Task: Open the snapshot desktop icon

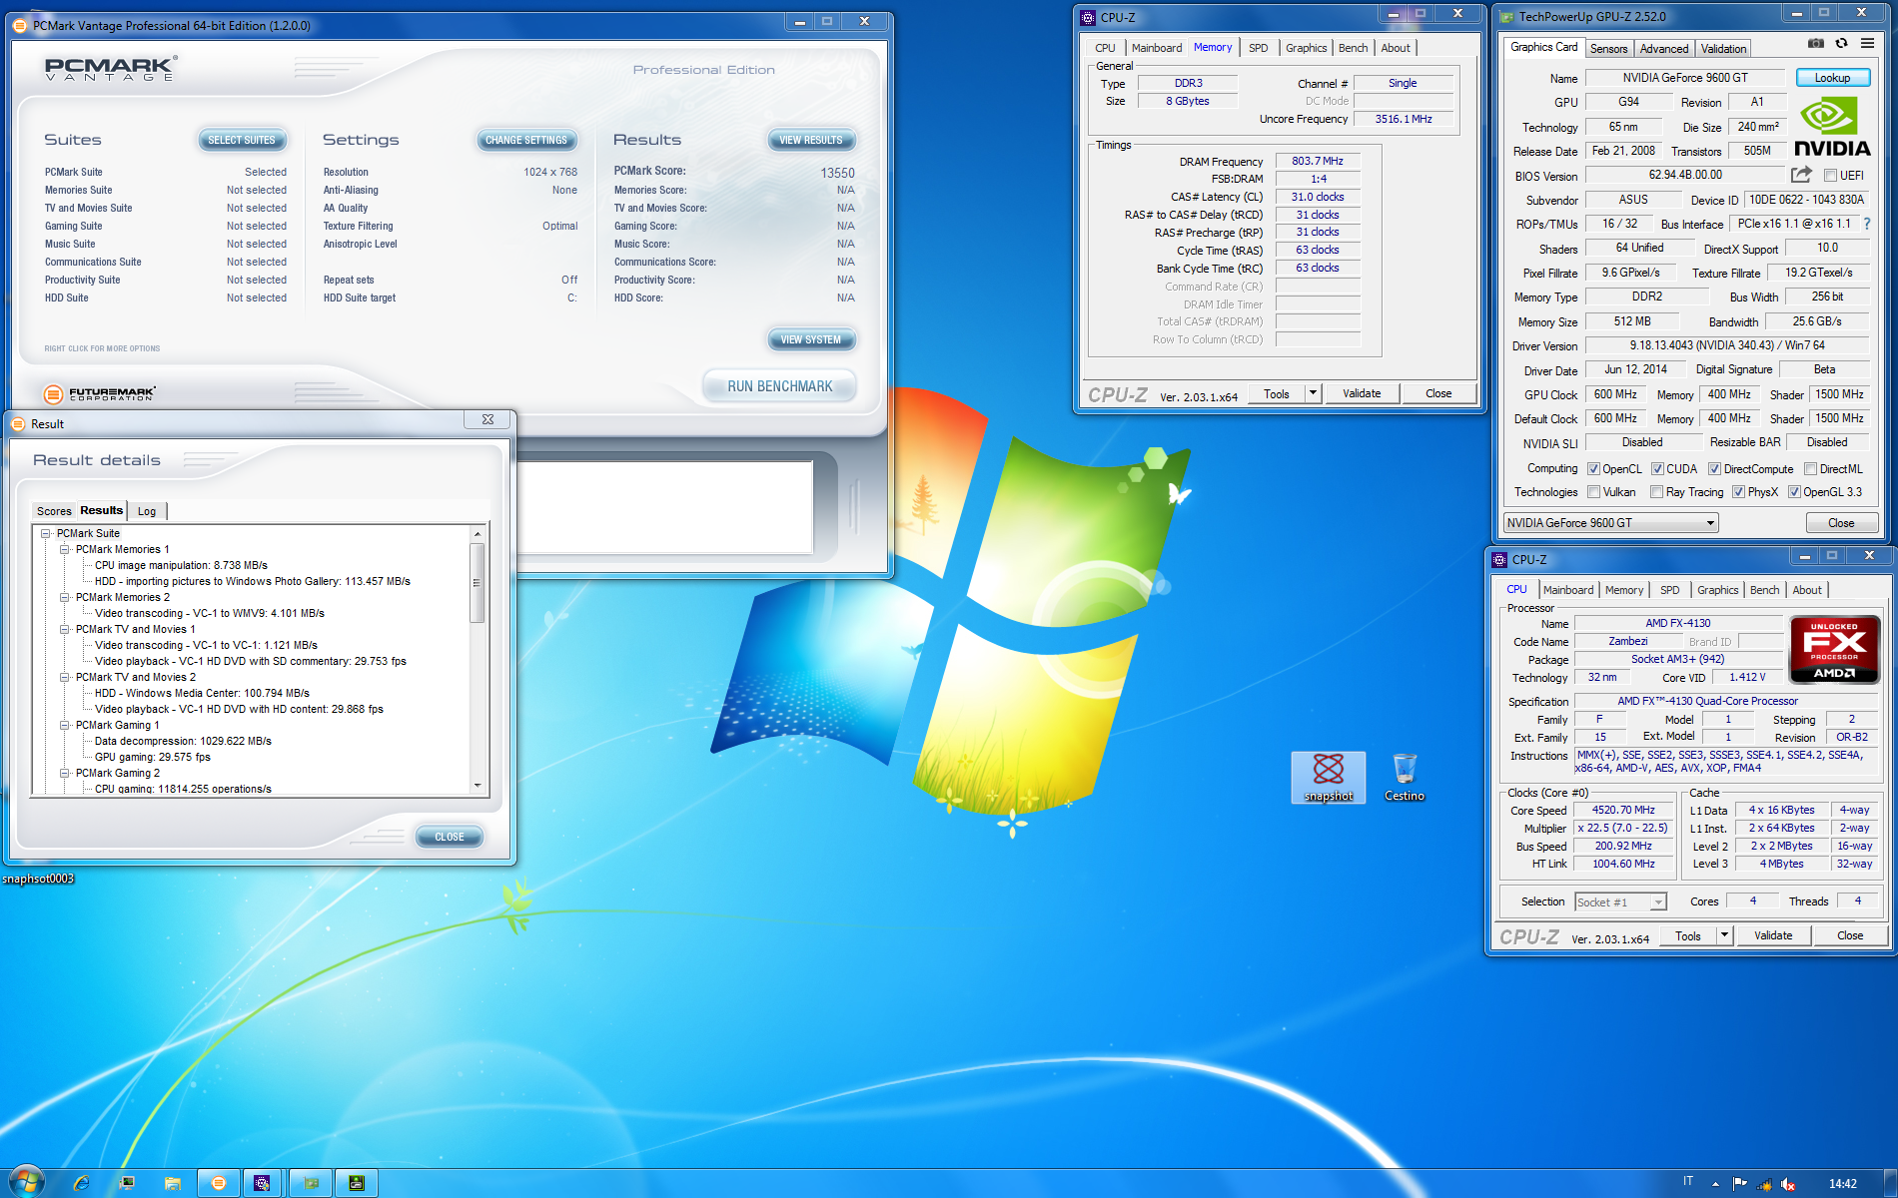Action: coord(1328,778)
